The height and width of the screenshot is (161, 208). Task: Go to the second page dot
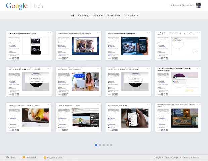(x=100, y=145)
